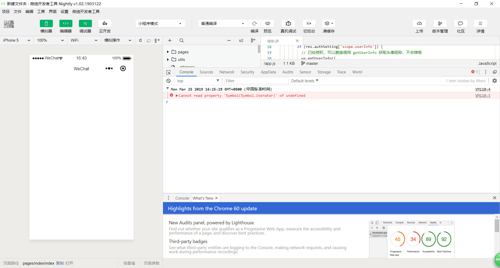Click the red error count indicator

tap(474, 72)
